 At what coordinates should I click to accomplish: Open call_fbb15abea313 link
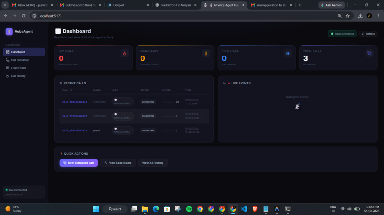(75, 102)
